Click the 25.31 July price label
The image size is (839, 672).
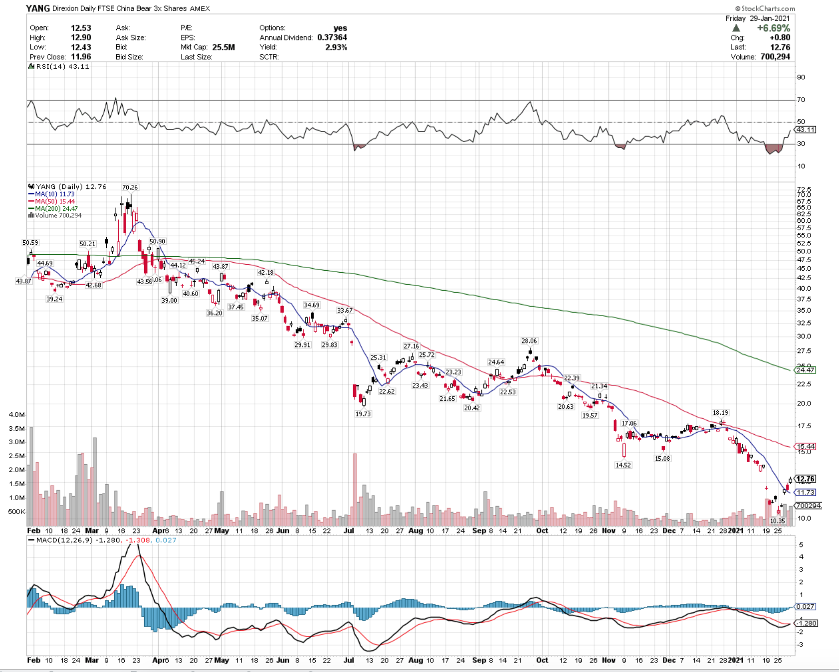(378, 357)
